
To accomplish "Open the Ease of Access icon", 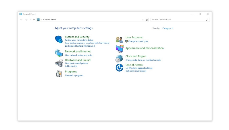I will click(x=119, y=68).
